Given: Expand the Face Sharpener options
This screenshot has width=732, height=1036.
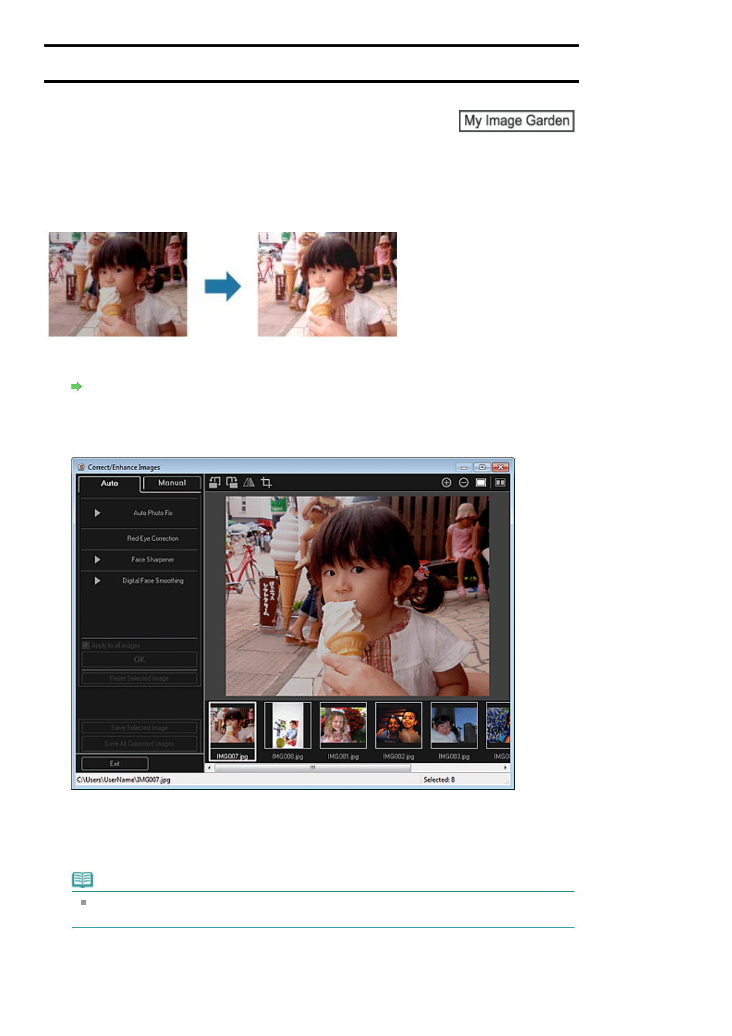Looking at the screenshot, I should click(x=97, y=560).
